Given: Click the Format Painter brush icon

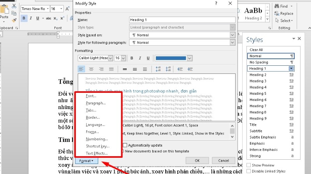Looking at the screenshot, I should [14, 20].
